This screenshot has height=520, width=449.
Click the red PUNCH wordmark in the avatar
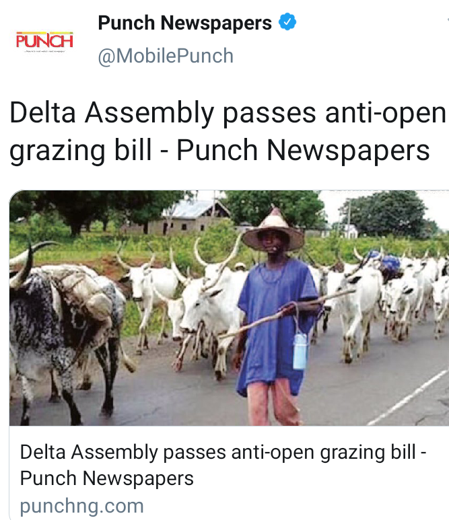44,41
